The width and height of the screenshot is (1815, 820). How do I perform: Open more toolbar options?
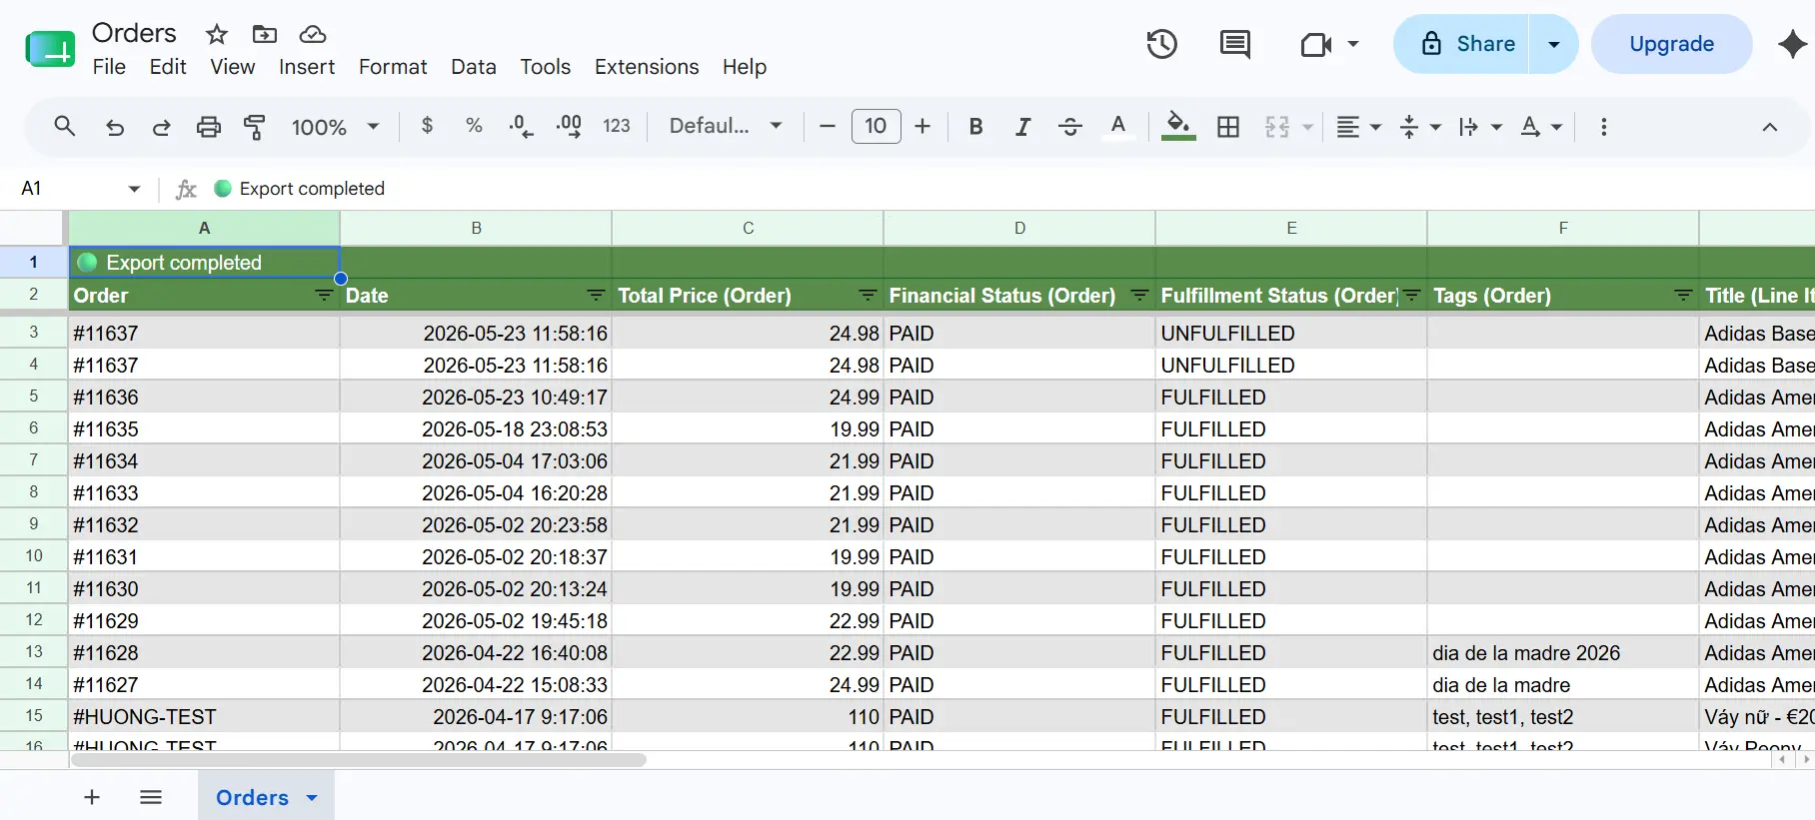(x=1603, y=127)
